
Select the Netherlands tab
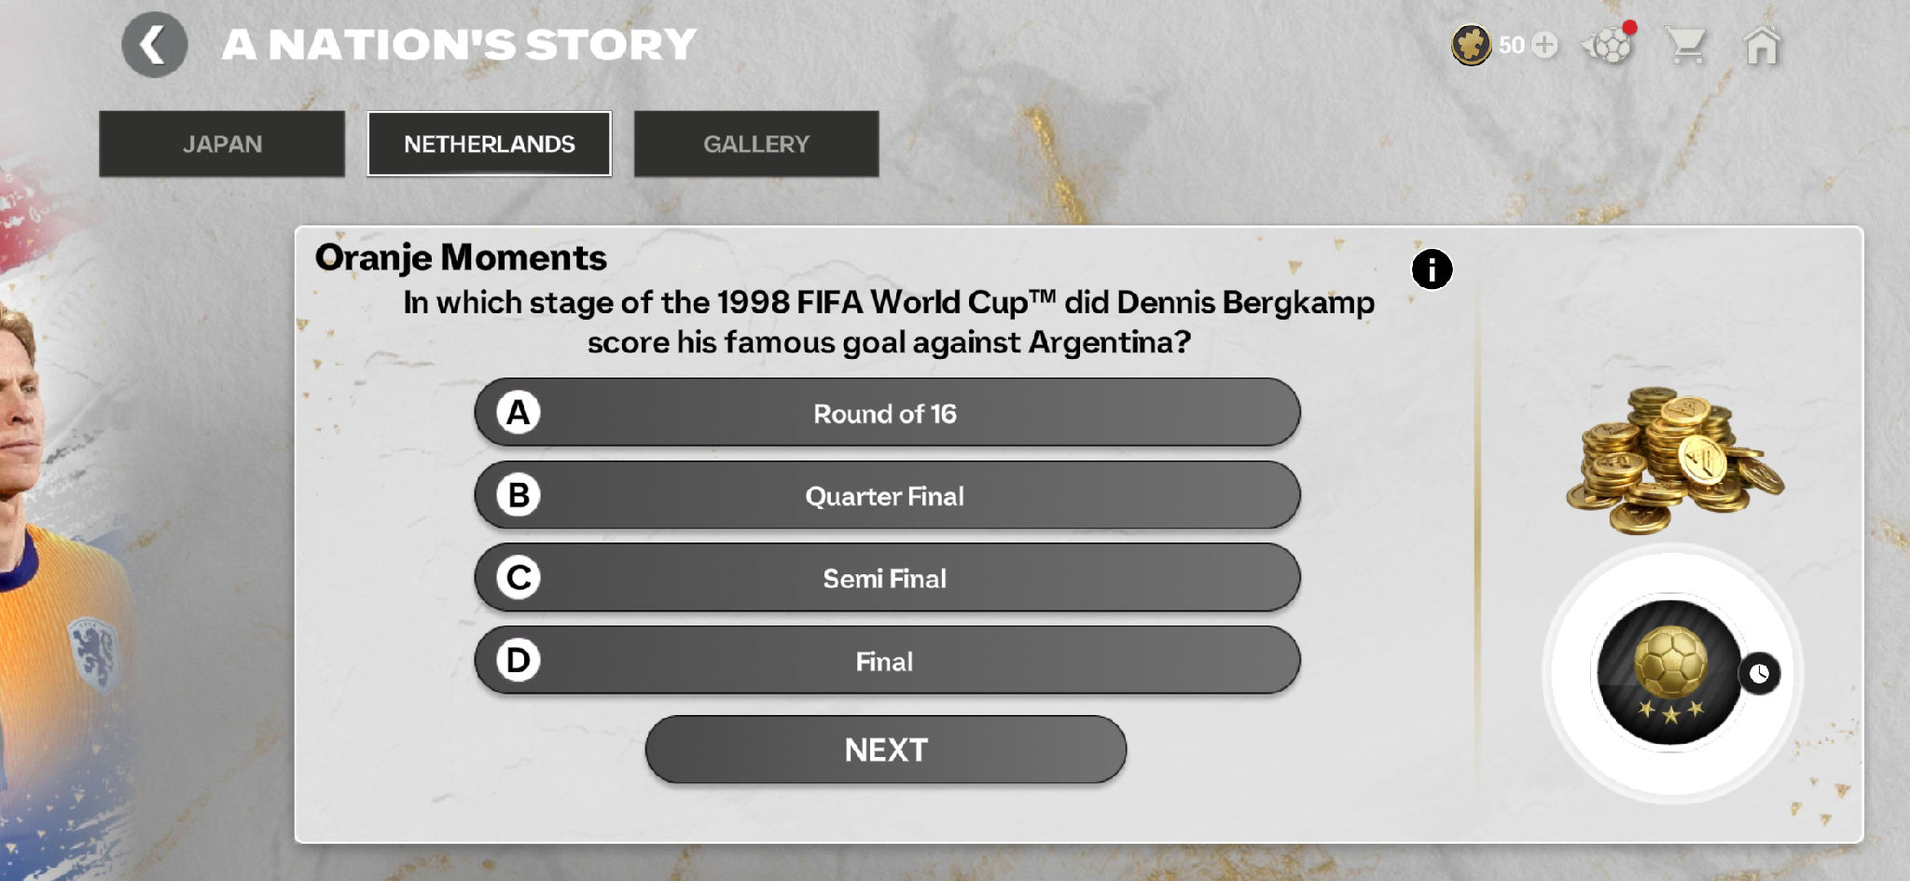point(489,144)
